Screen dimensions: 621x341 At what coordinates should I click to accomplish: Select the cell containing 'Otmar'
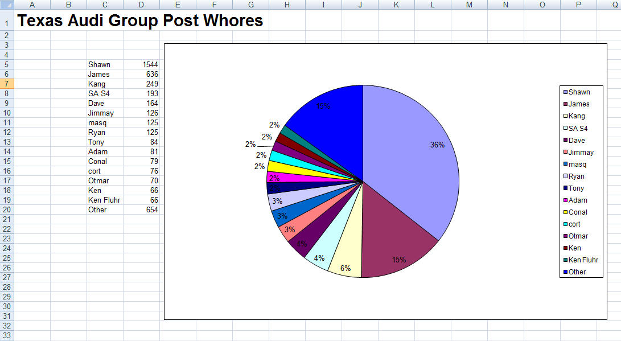[x=105, y=180]
